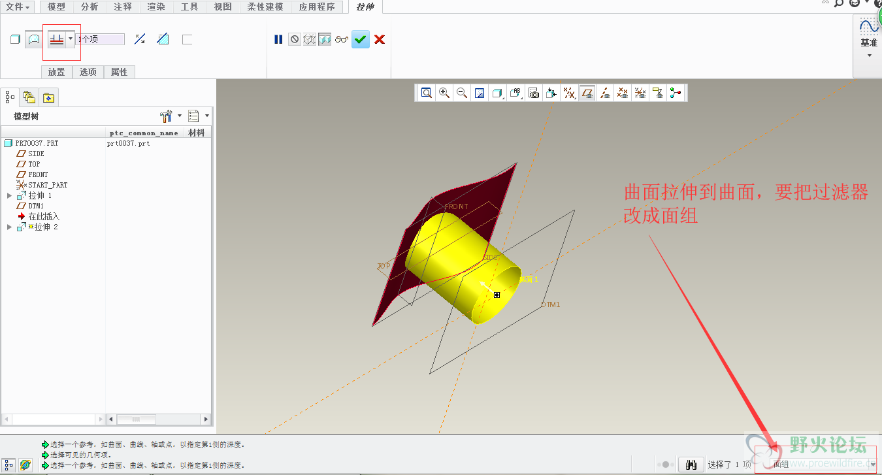Screen dimensions: 882x475
Task: Open model tree settings hammer dropdown
Action: tap(171, 116)
